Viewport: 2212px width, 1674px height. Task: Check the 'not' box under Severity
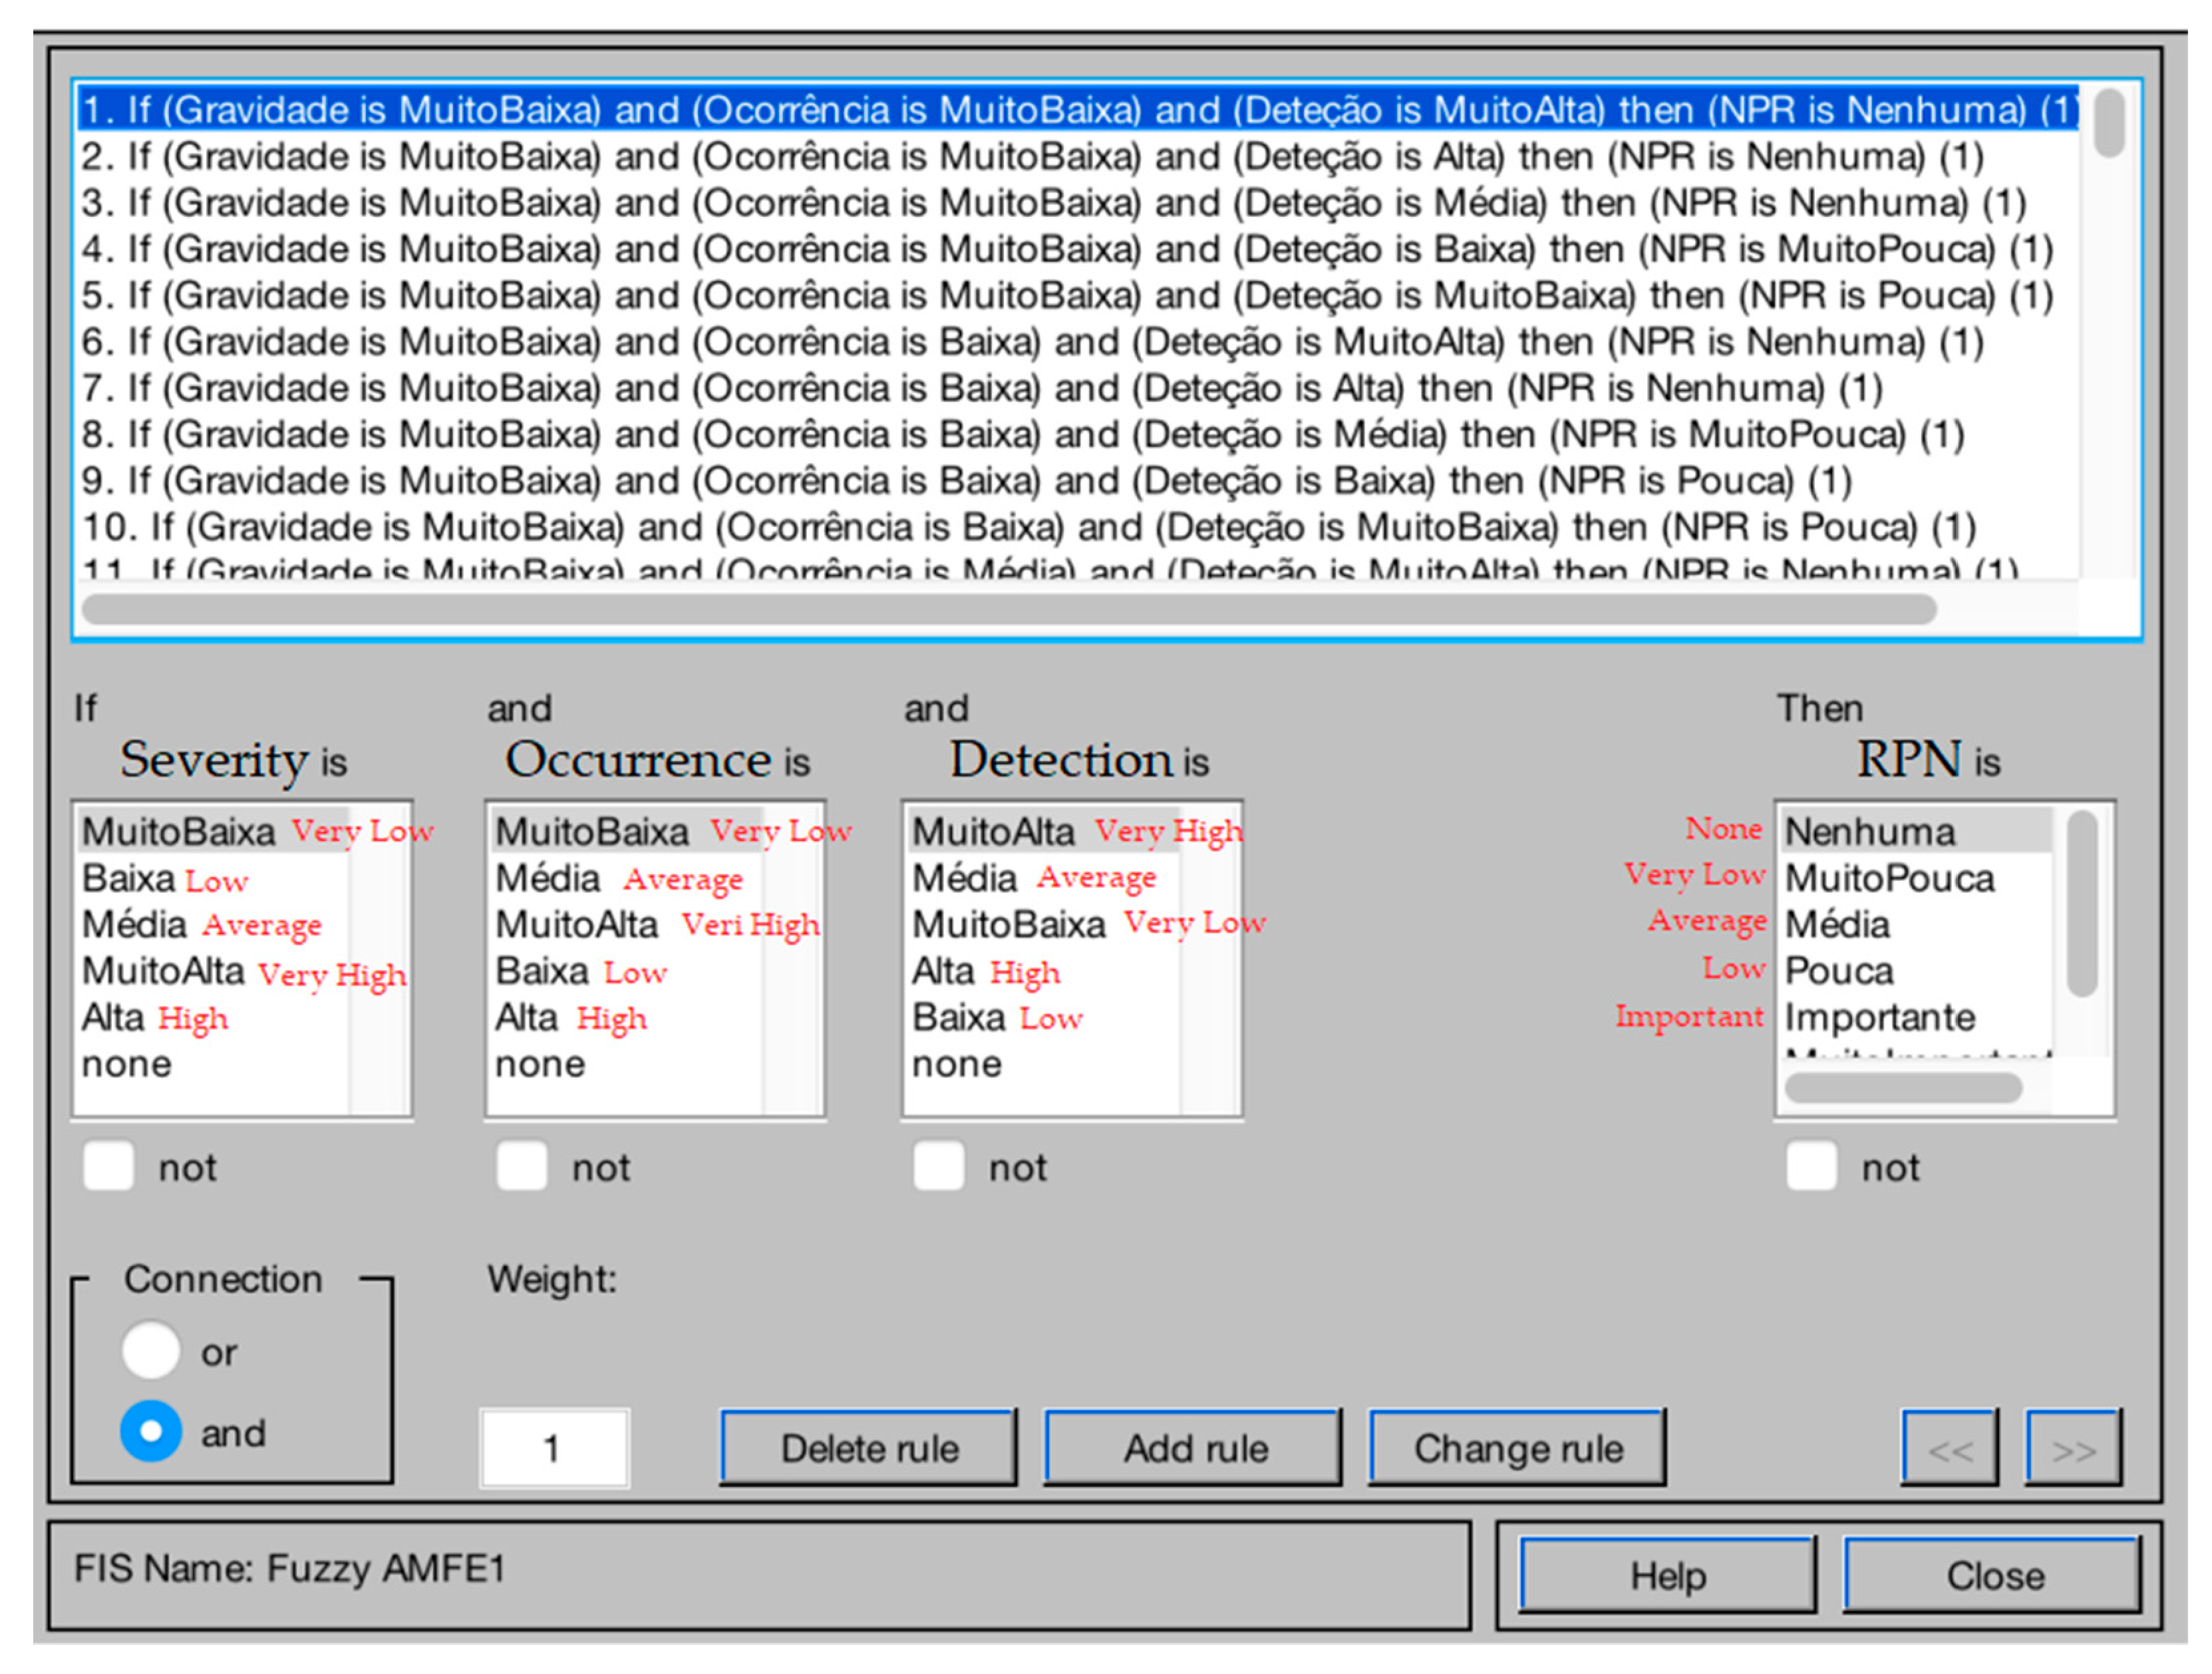pyautogui.click(x=109, y=1166)
